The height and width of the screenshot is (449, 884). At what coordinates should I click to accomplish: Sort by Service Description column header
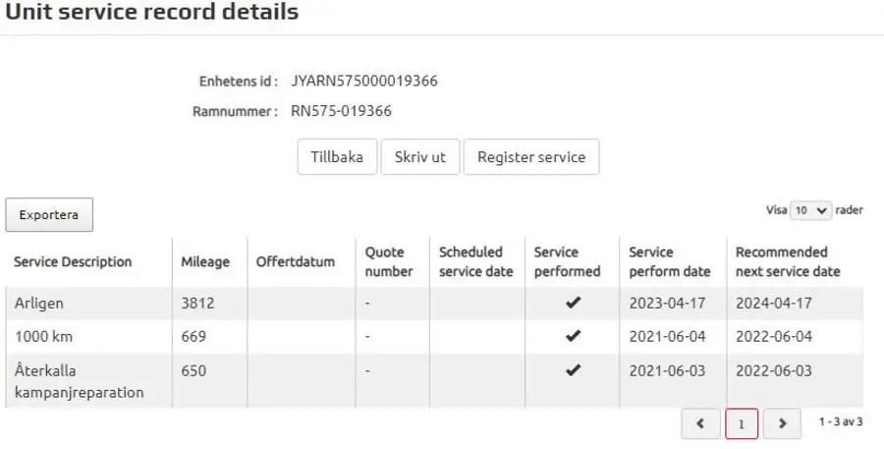click(73, 262)
